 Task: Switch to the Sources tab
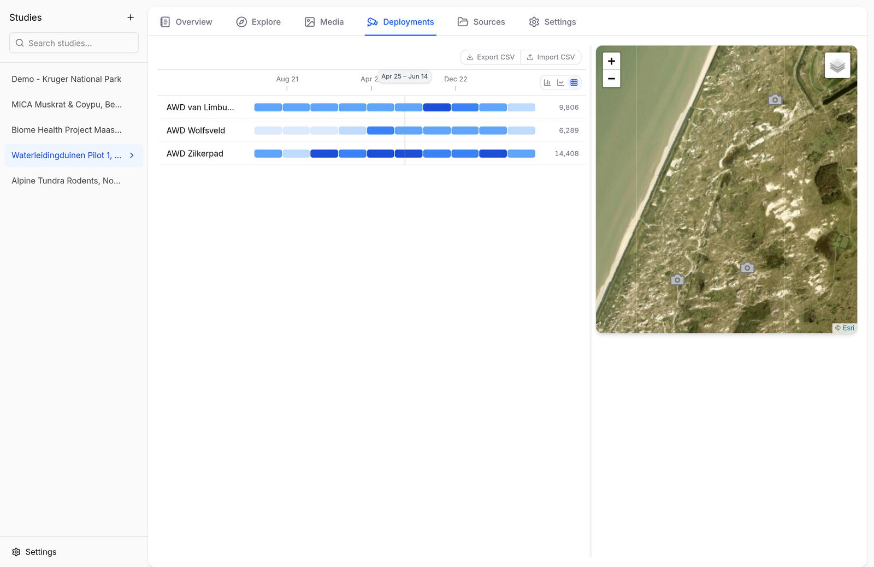point(481,22)
